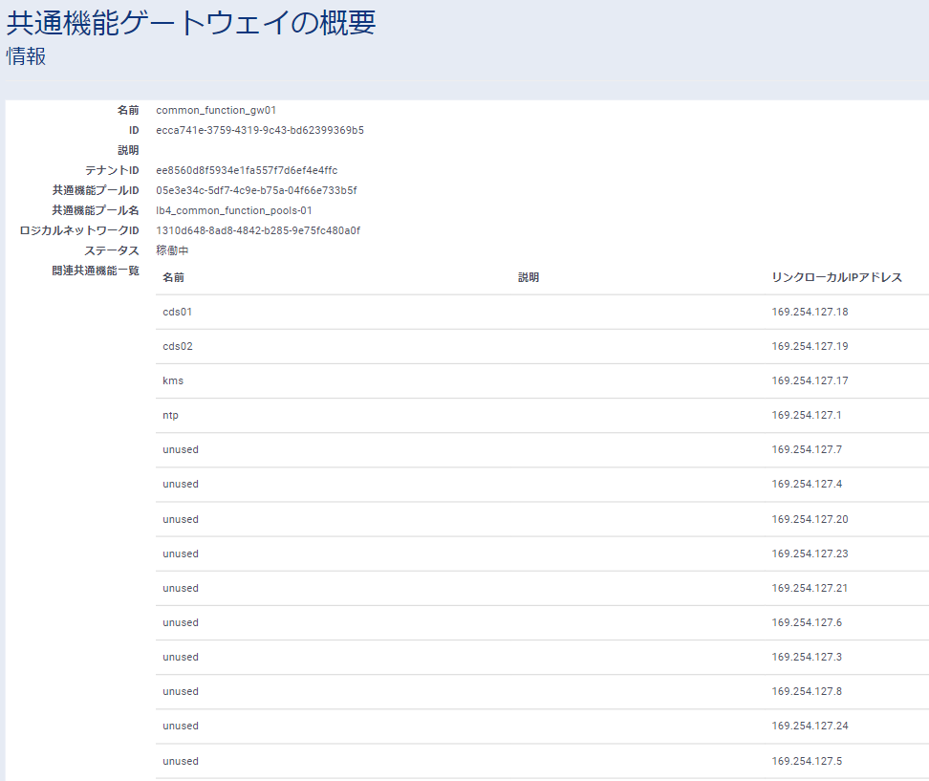Click the pool name lb4_common_function_pools-01
929x781 pixels.
coord(234,210)
